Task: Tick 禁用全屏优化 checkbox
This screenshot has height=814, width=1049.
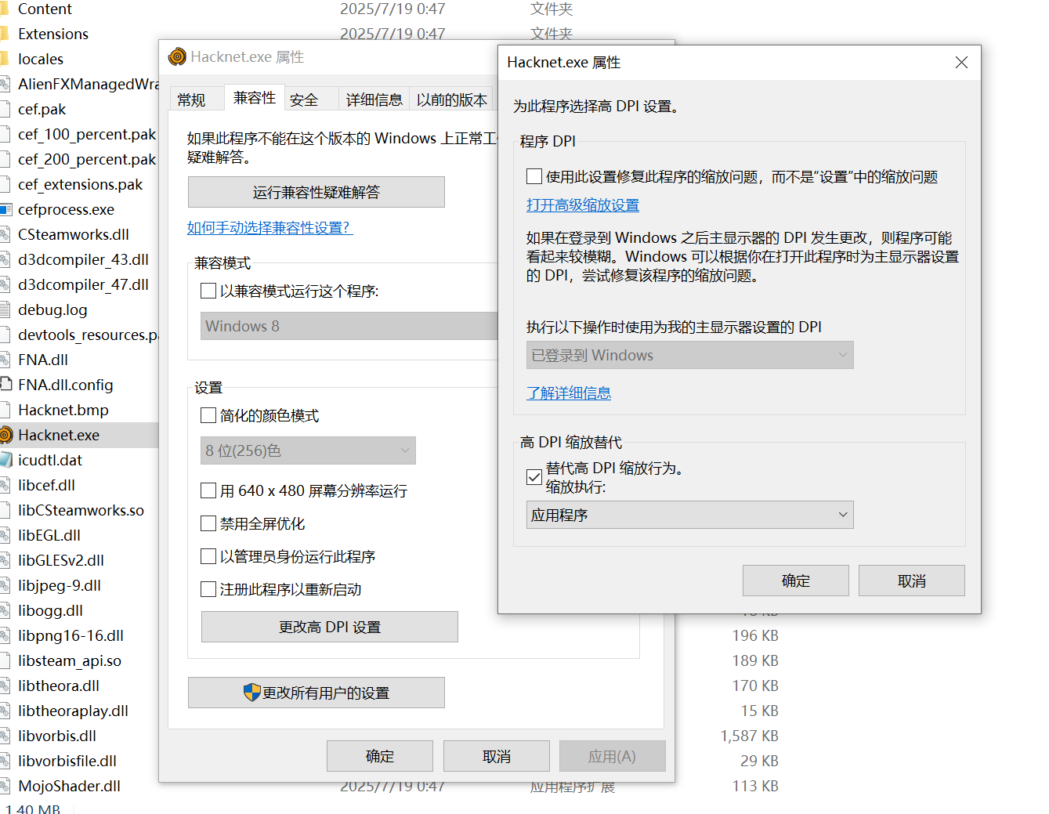Action: (x=208, y=523)
